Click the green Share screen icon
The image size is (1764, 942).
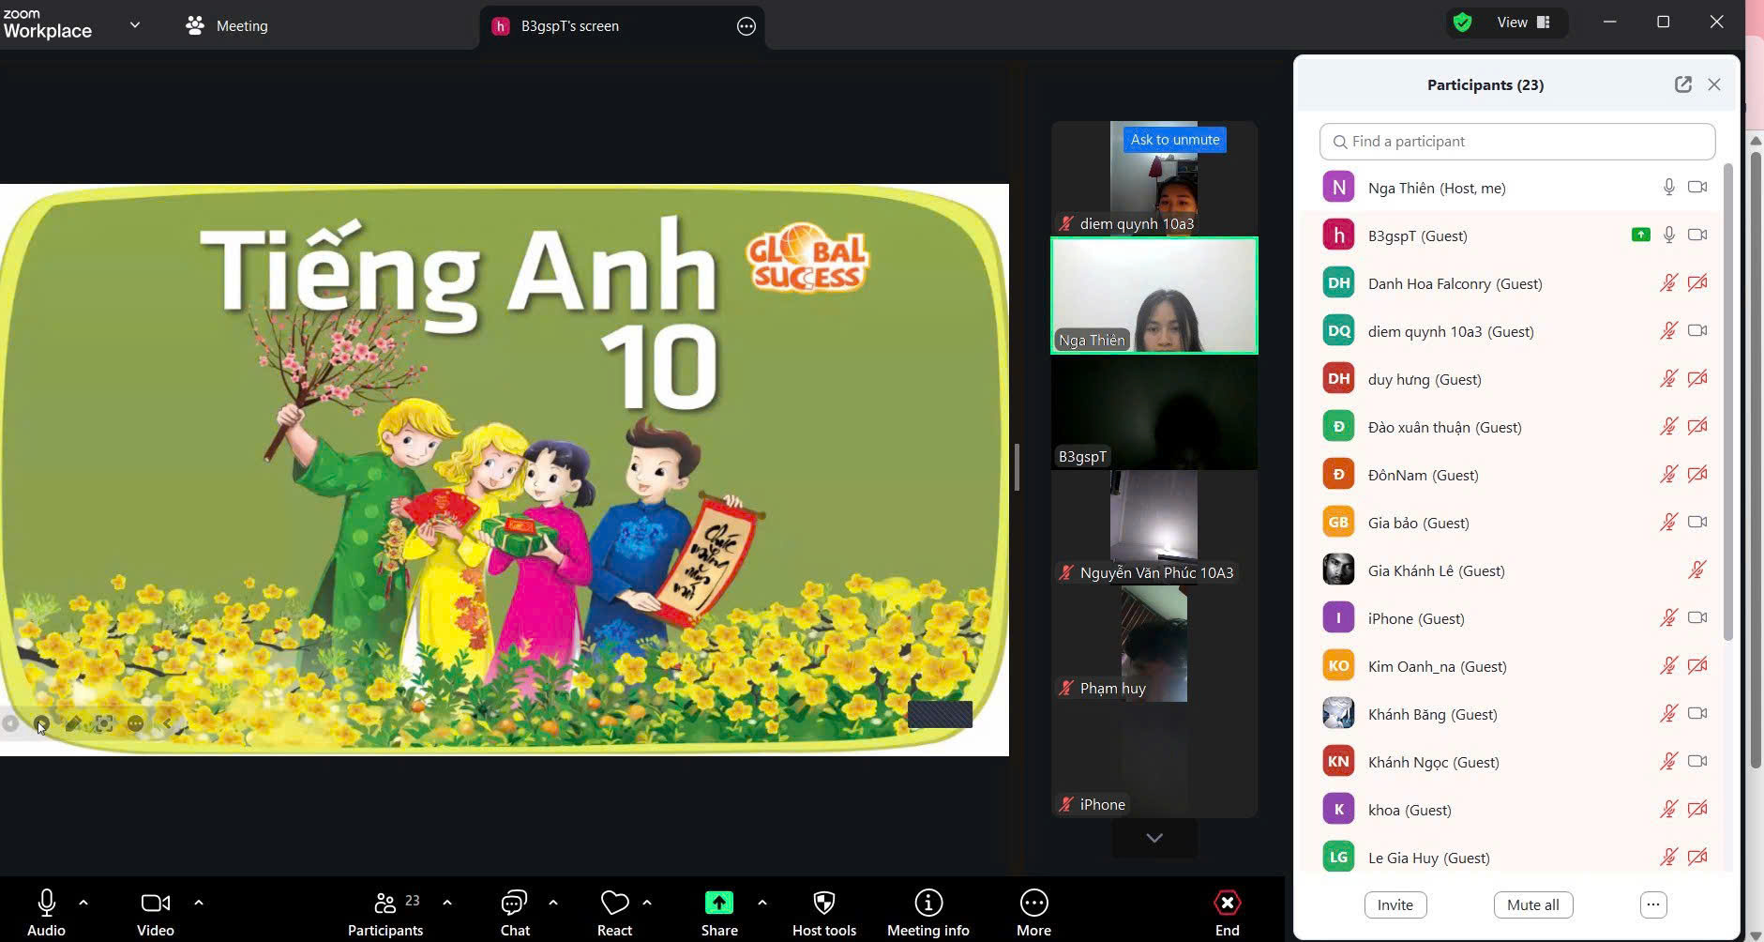tap(718, 903)
